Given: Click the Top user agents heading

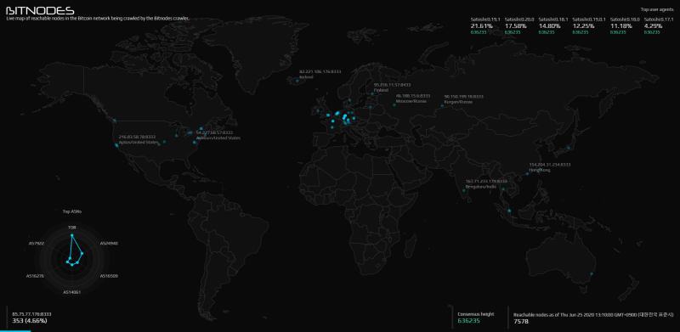Looking at the screenshot, I should pyautogui.click(x=656, y=9).
